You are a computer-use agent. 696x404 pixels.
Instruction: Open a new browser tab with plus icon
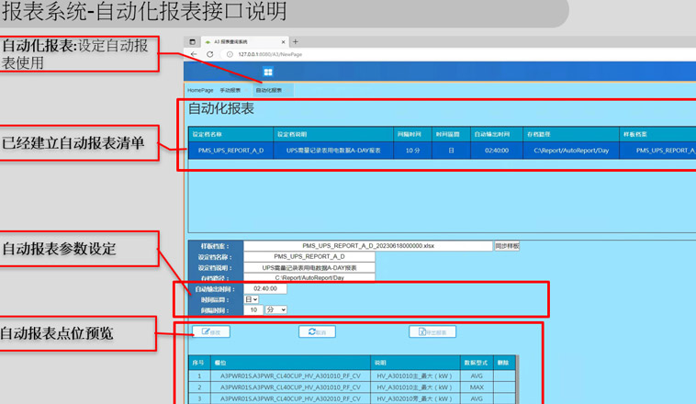point(295,41)
